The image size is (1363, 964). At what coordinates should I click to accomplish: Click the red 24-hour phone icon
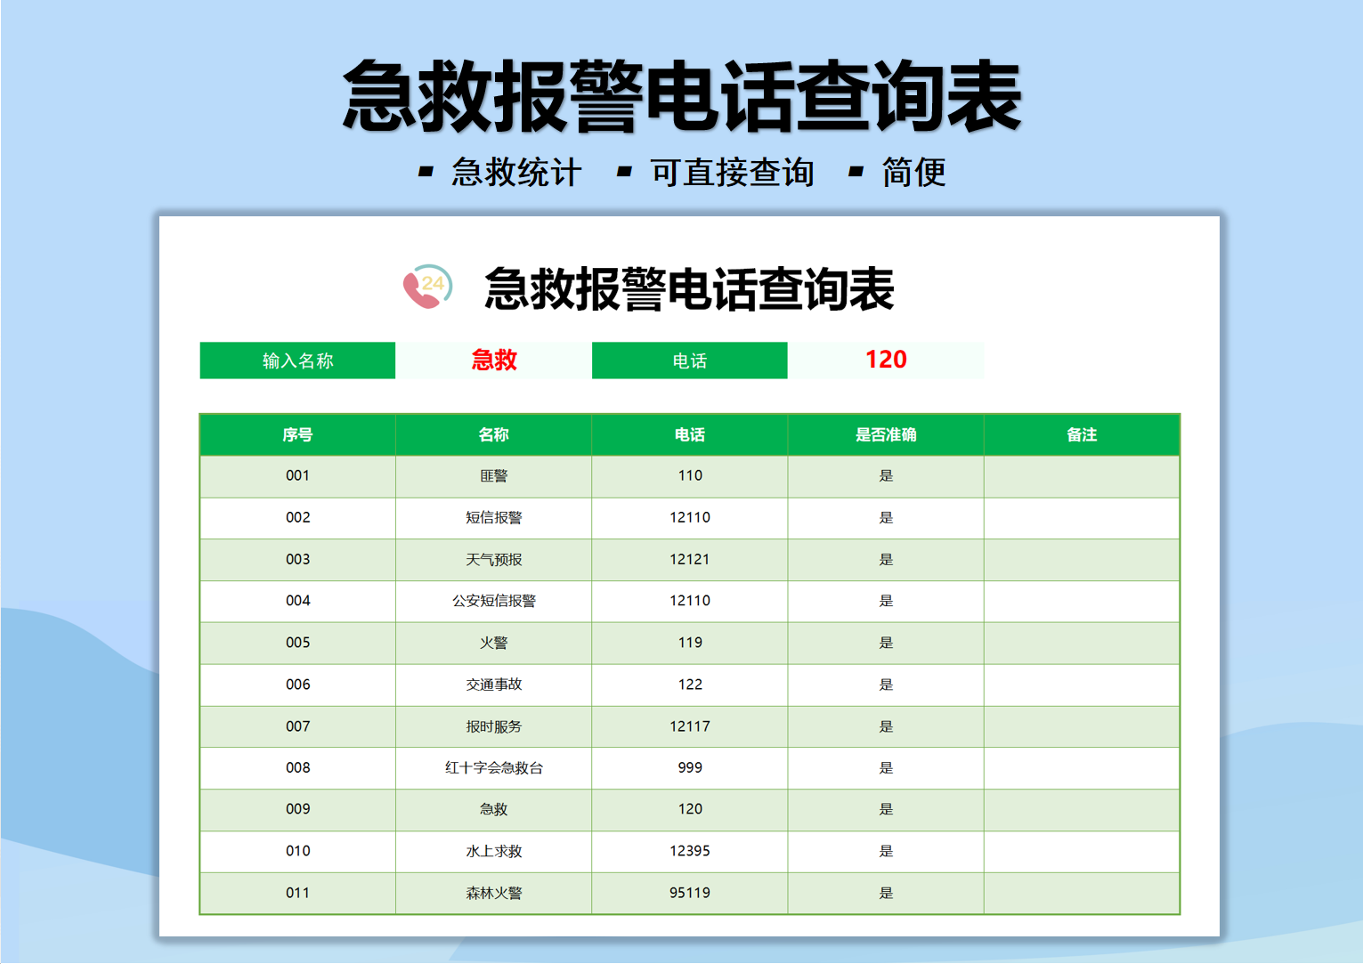click(x=426, y=288)
